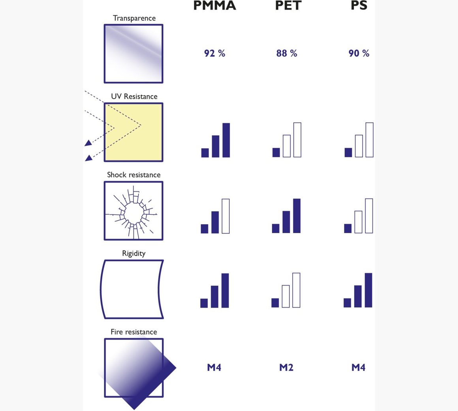Click PET shock resistance bar chart
Viewport: 458px width, 411px height.
286,216
